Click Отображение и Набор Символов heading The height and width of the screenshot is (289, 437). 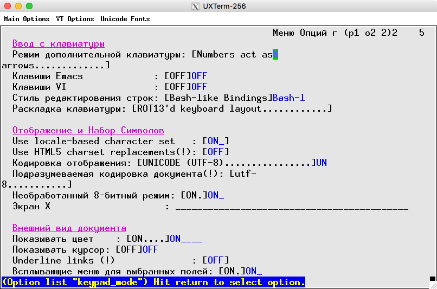[88, 130]
